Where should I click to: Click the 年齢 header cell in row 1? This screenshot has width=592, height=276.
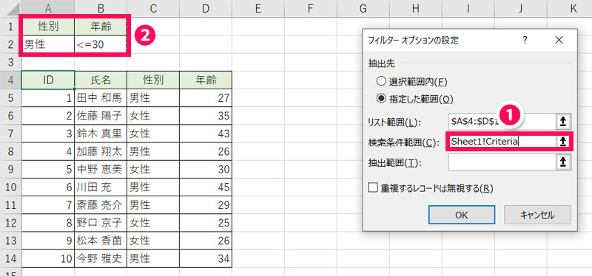101,27
